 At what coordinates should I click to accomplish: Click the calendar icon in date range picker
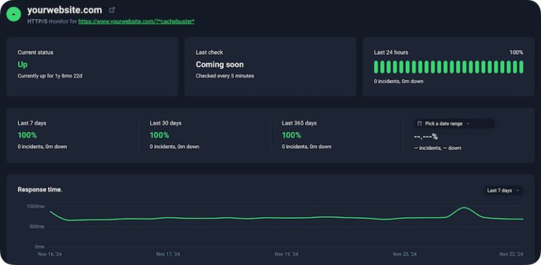[420, 123]
